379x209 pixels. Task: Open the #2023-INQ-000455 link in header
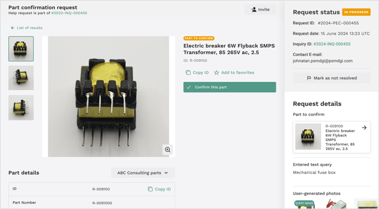point(69,13)
